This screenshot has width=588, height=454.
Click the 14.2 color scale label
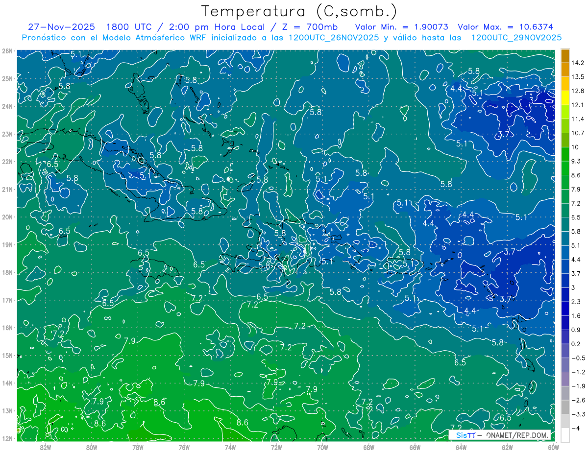578,63
